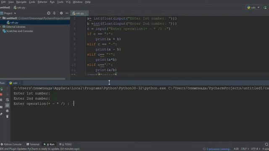
Task: Expand the External Libraries node
Action: tap(0, 27)
